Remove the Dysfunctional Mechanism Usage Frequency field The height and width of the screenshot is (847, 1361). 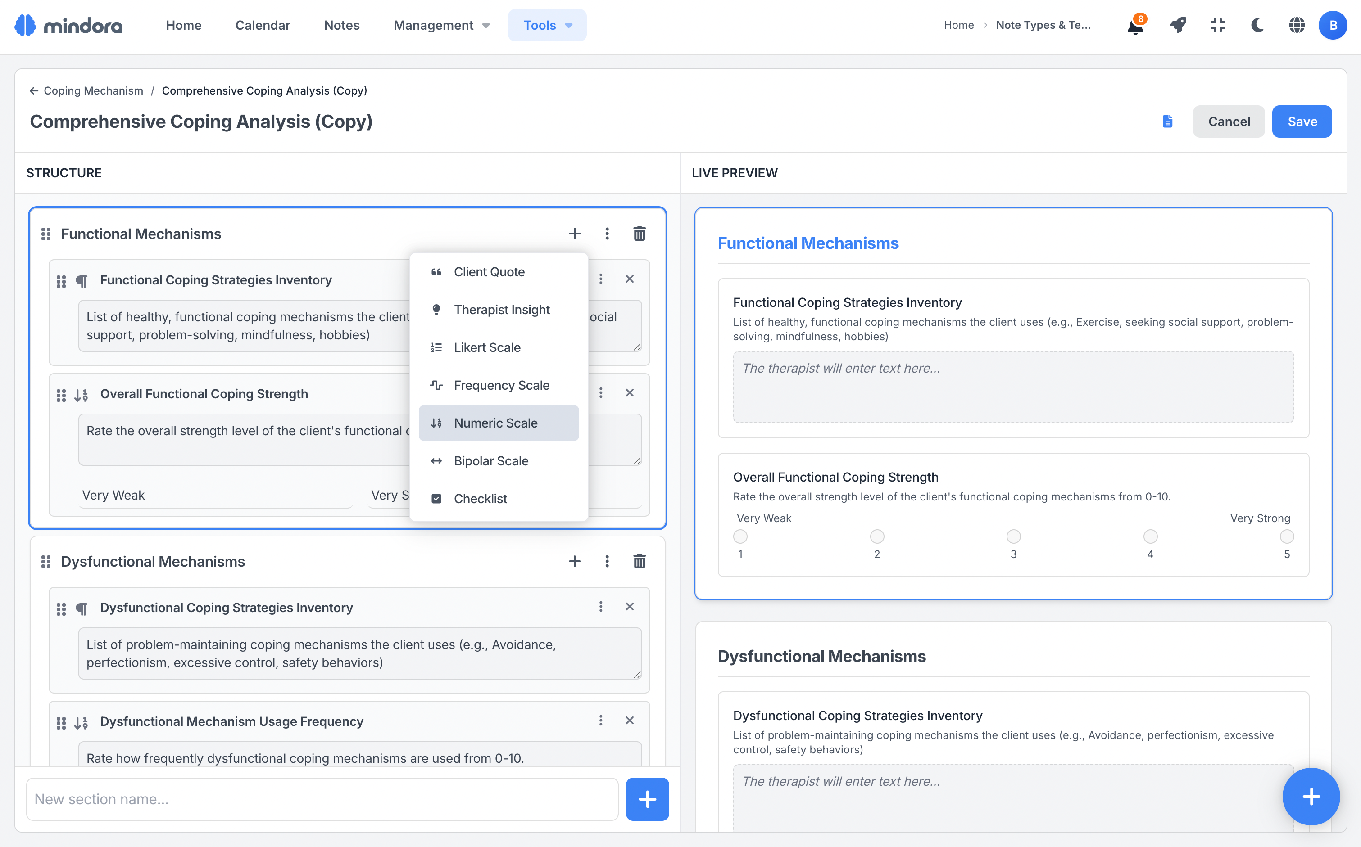pyautogui.click(x=630, y=721)
